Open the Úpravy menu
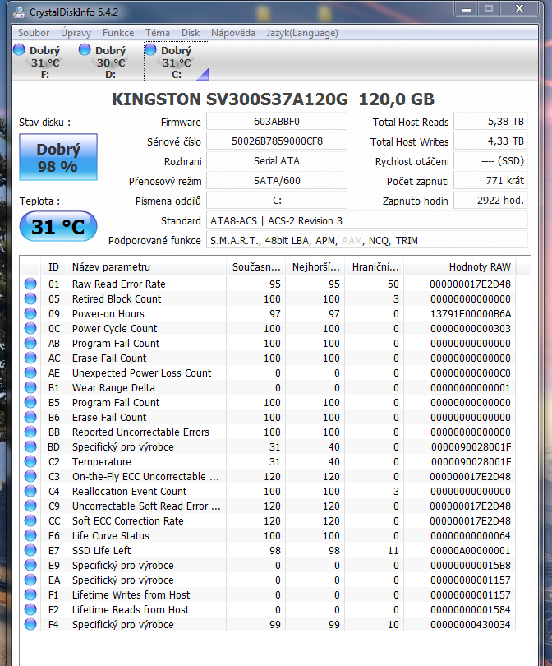The height and width of the screenshot is (666, 552). click(76, 33)
